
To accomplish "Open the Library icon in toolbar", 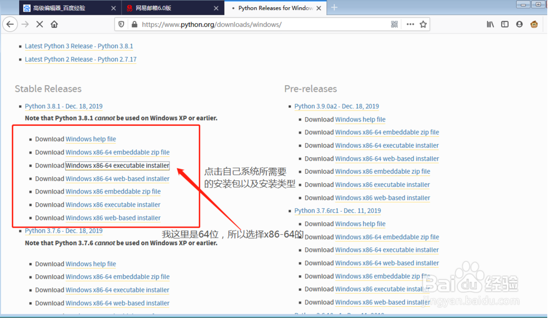I will point(490,24).
